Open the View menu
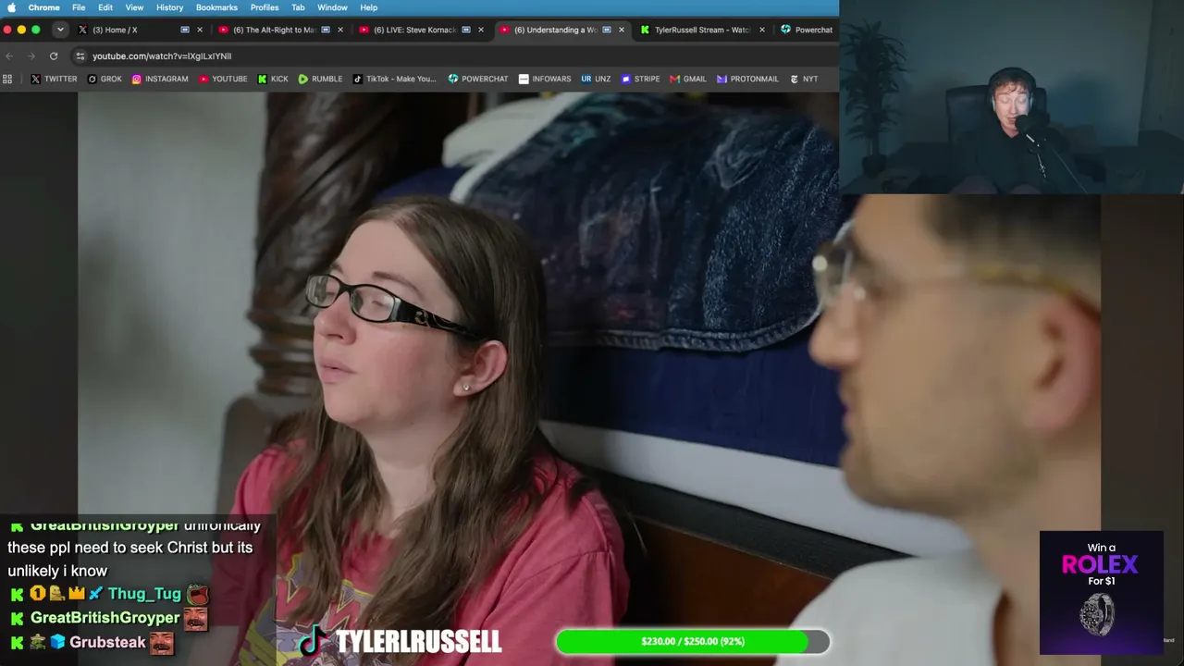This screenshot has width=1184, height=666. click(134, 7)
